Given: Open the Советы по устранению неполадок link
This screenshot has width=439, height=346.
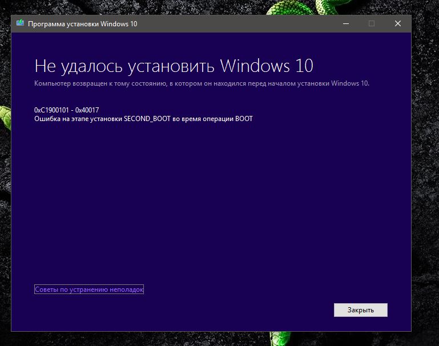Looking at the screenshot, I should coord(89,289).
